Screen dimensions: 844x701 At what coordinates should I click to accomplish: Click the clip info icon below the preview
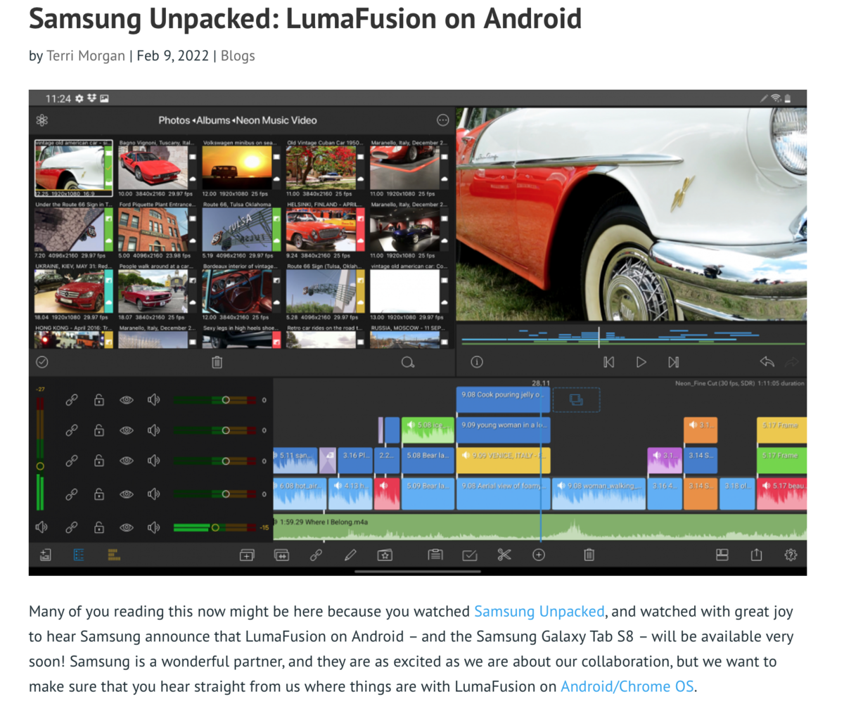(x=477, y=362)
